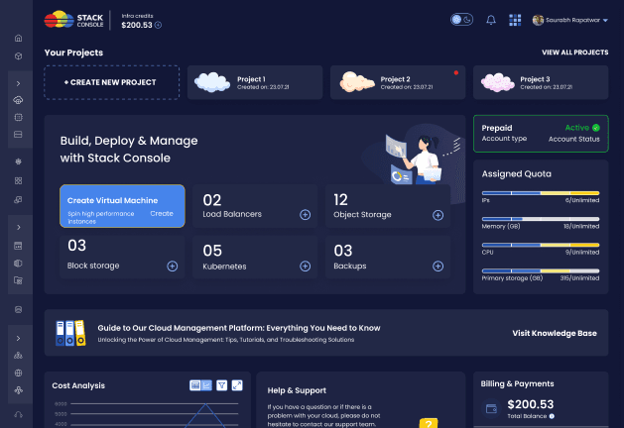Expand the first sidebar section chevron
Image resolution: width=624 pixels, height=428 pixels.
(18, 85)
